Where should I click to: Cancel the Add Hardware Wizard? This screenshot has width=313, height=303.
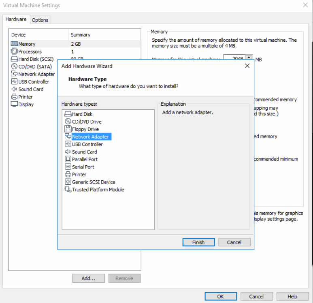[x=234, y=242]
